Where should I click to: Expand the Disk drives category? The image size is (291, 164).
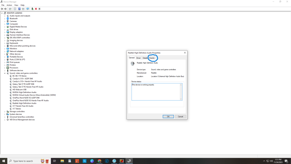coord(5,29)
